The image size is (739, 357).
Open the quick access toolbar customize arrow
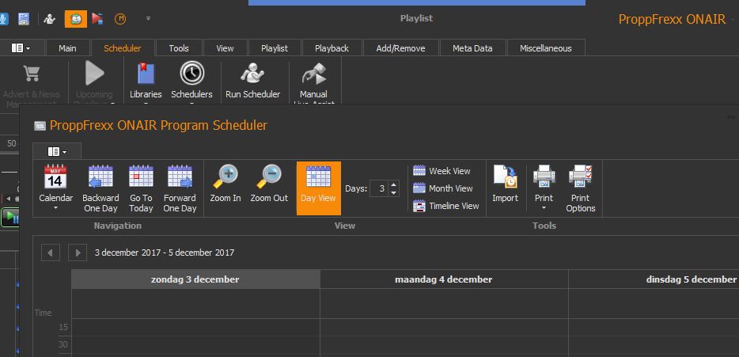coord(148,19)
